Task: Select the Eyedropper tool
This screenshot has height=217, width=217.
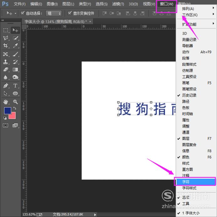Action: 15,45
